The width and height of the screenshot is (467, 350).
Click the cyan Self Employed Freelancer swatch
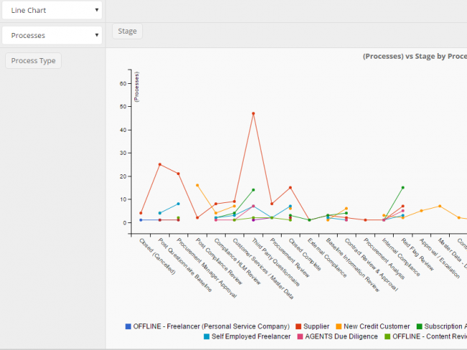(205, 336)
